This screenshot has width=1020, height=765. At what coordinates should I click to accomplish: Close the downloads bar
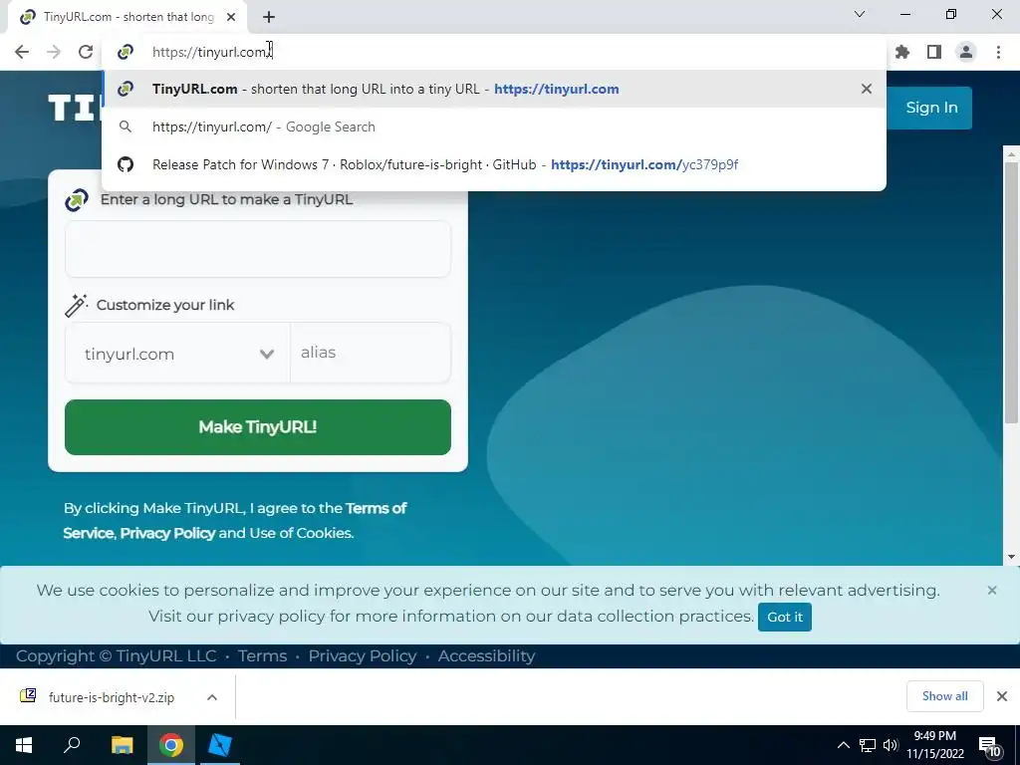pos(1002,696)
